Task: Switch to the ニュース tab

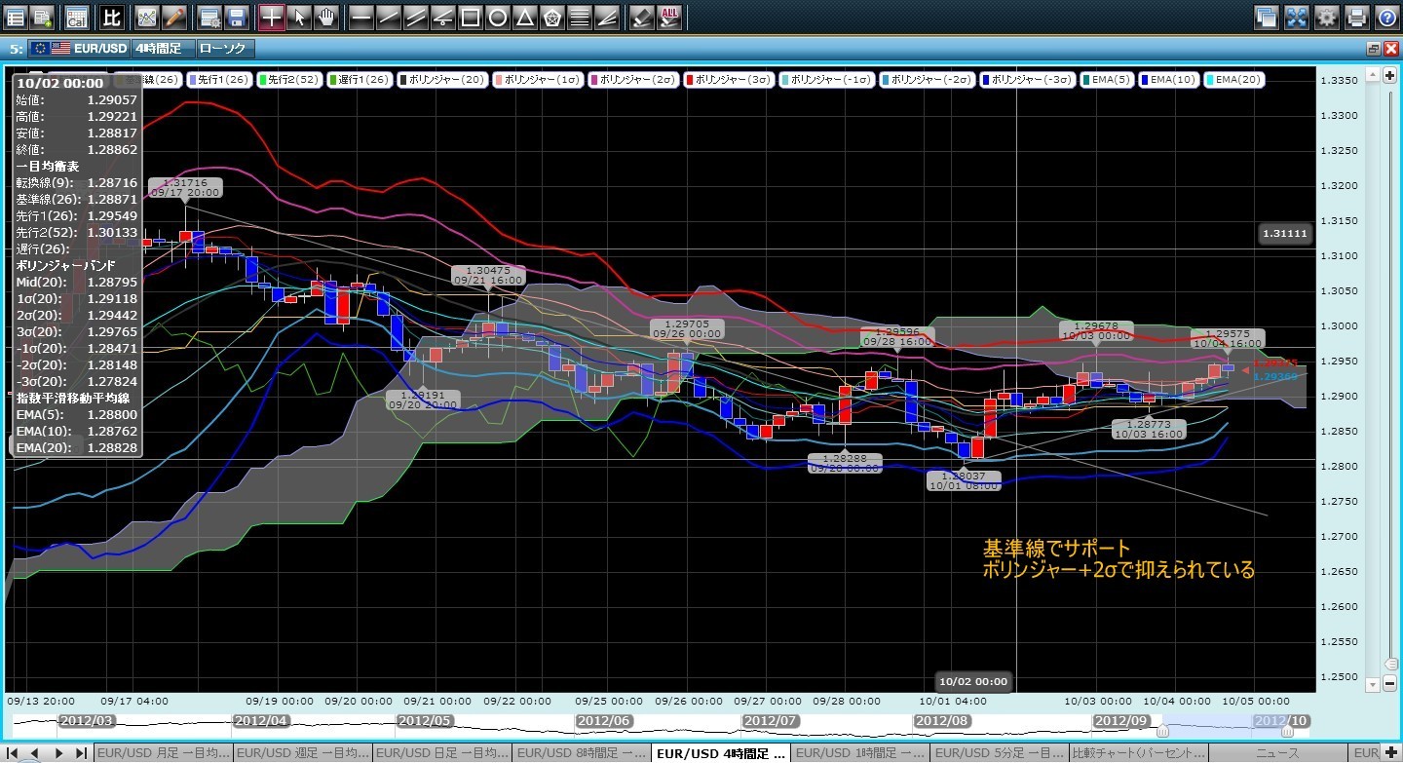Action: (x=1278, y=753)
